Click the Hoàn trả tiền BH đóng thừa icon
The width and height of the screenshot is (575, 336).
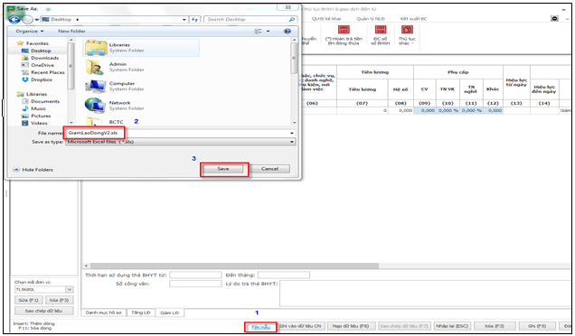coord(344,30)
